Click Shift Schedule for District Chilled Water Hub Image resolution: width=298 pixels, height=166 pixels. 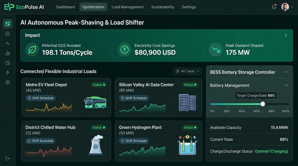tap(40, 141)
